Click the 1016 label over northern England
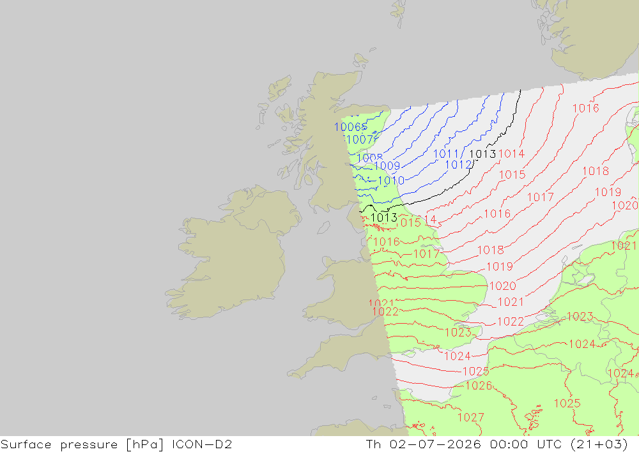This screenshot has width=639, height=468. pos(387,242)
